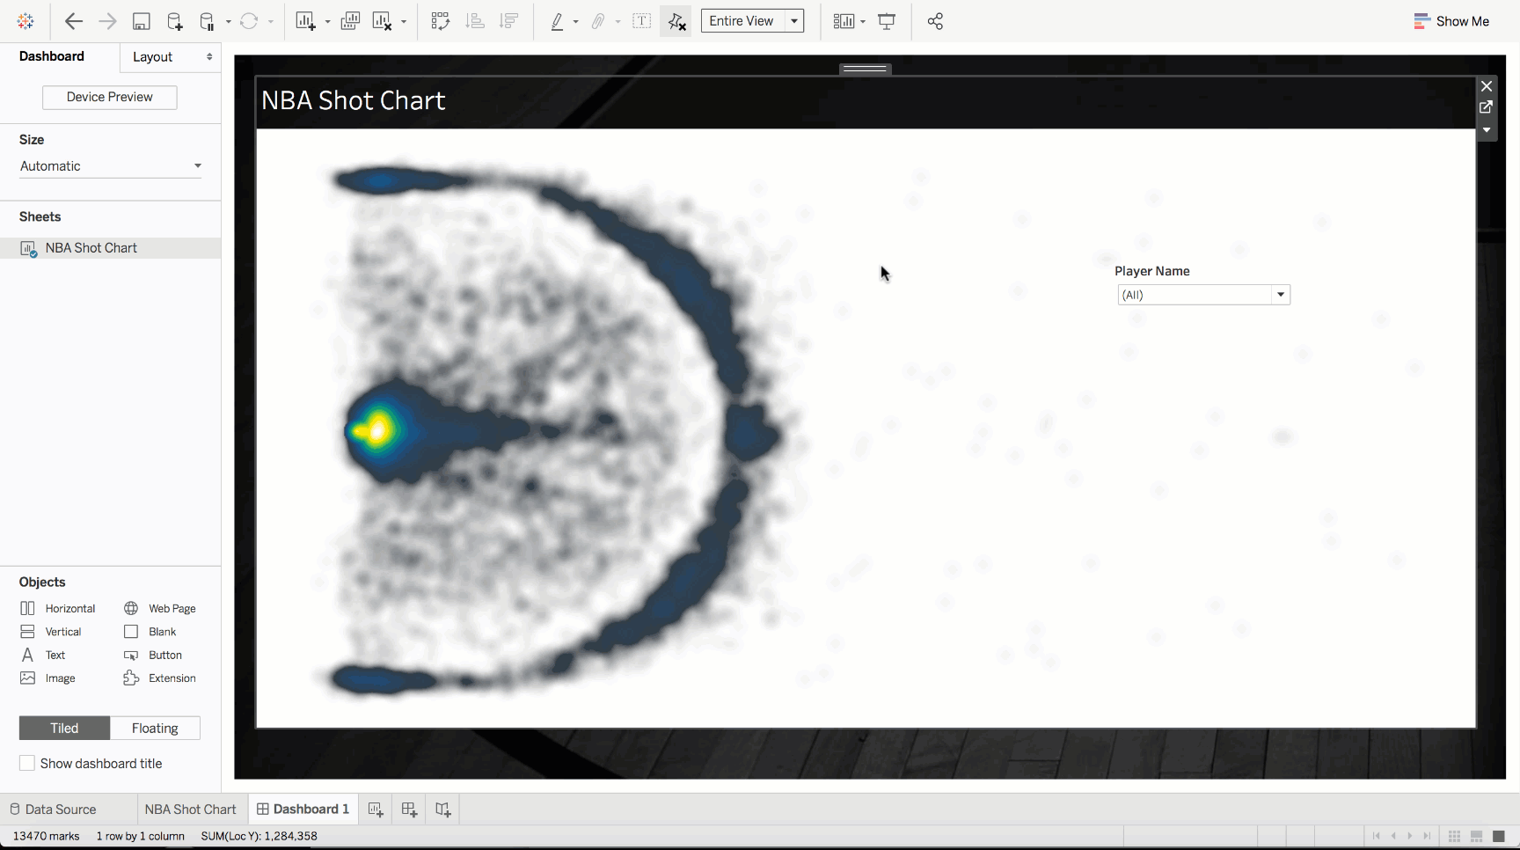Click the redo forward arrow
Viewport: 1520px width, 850px height.
point(107,21)
